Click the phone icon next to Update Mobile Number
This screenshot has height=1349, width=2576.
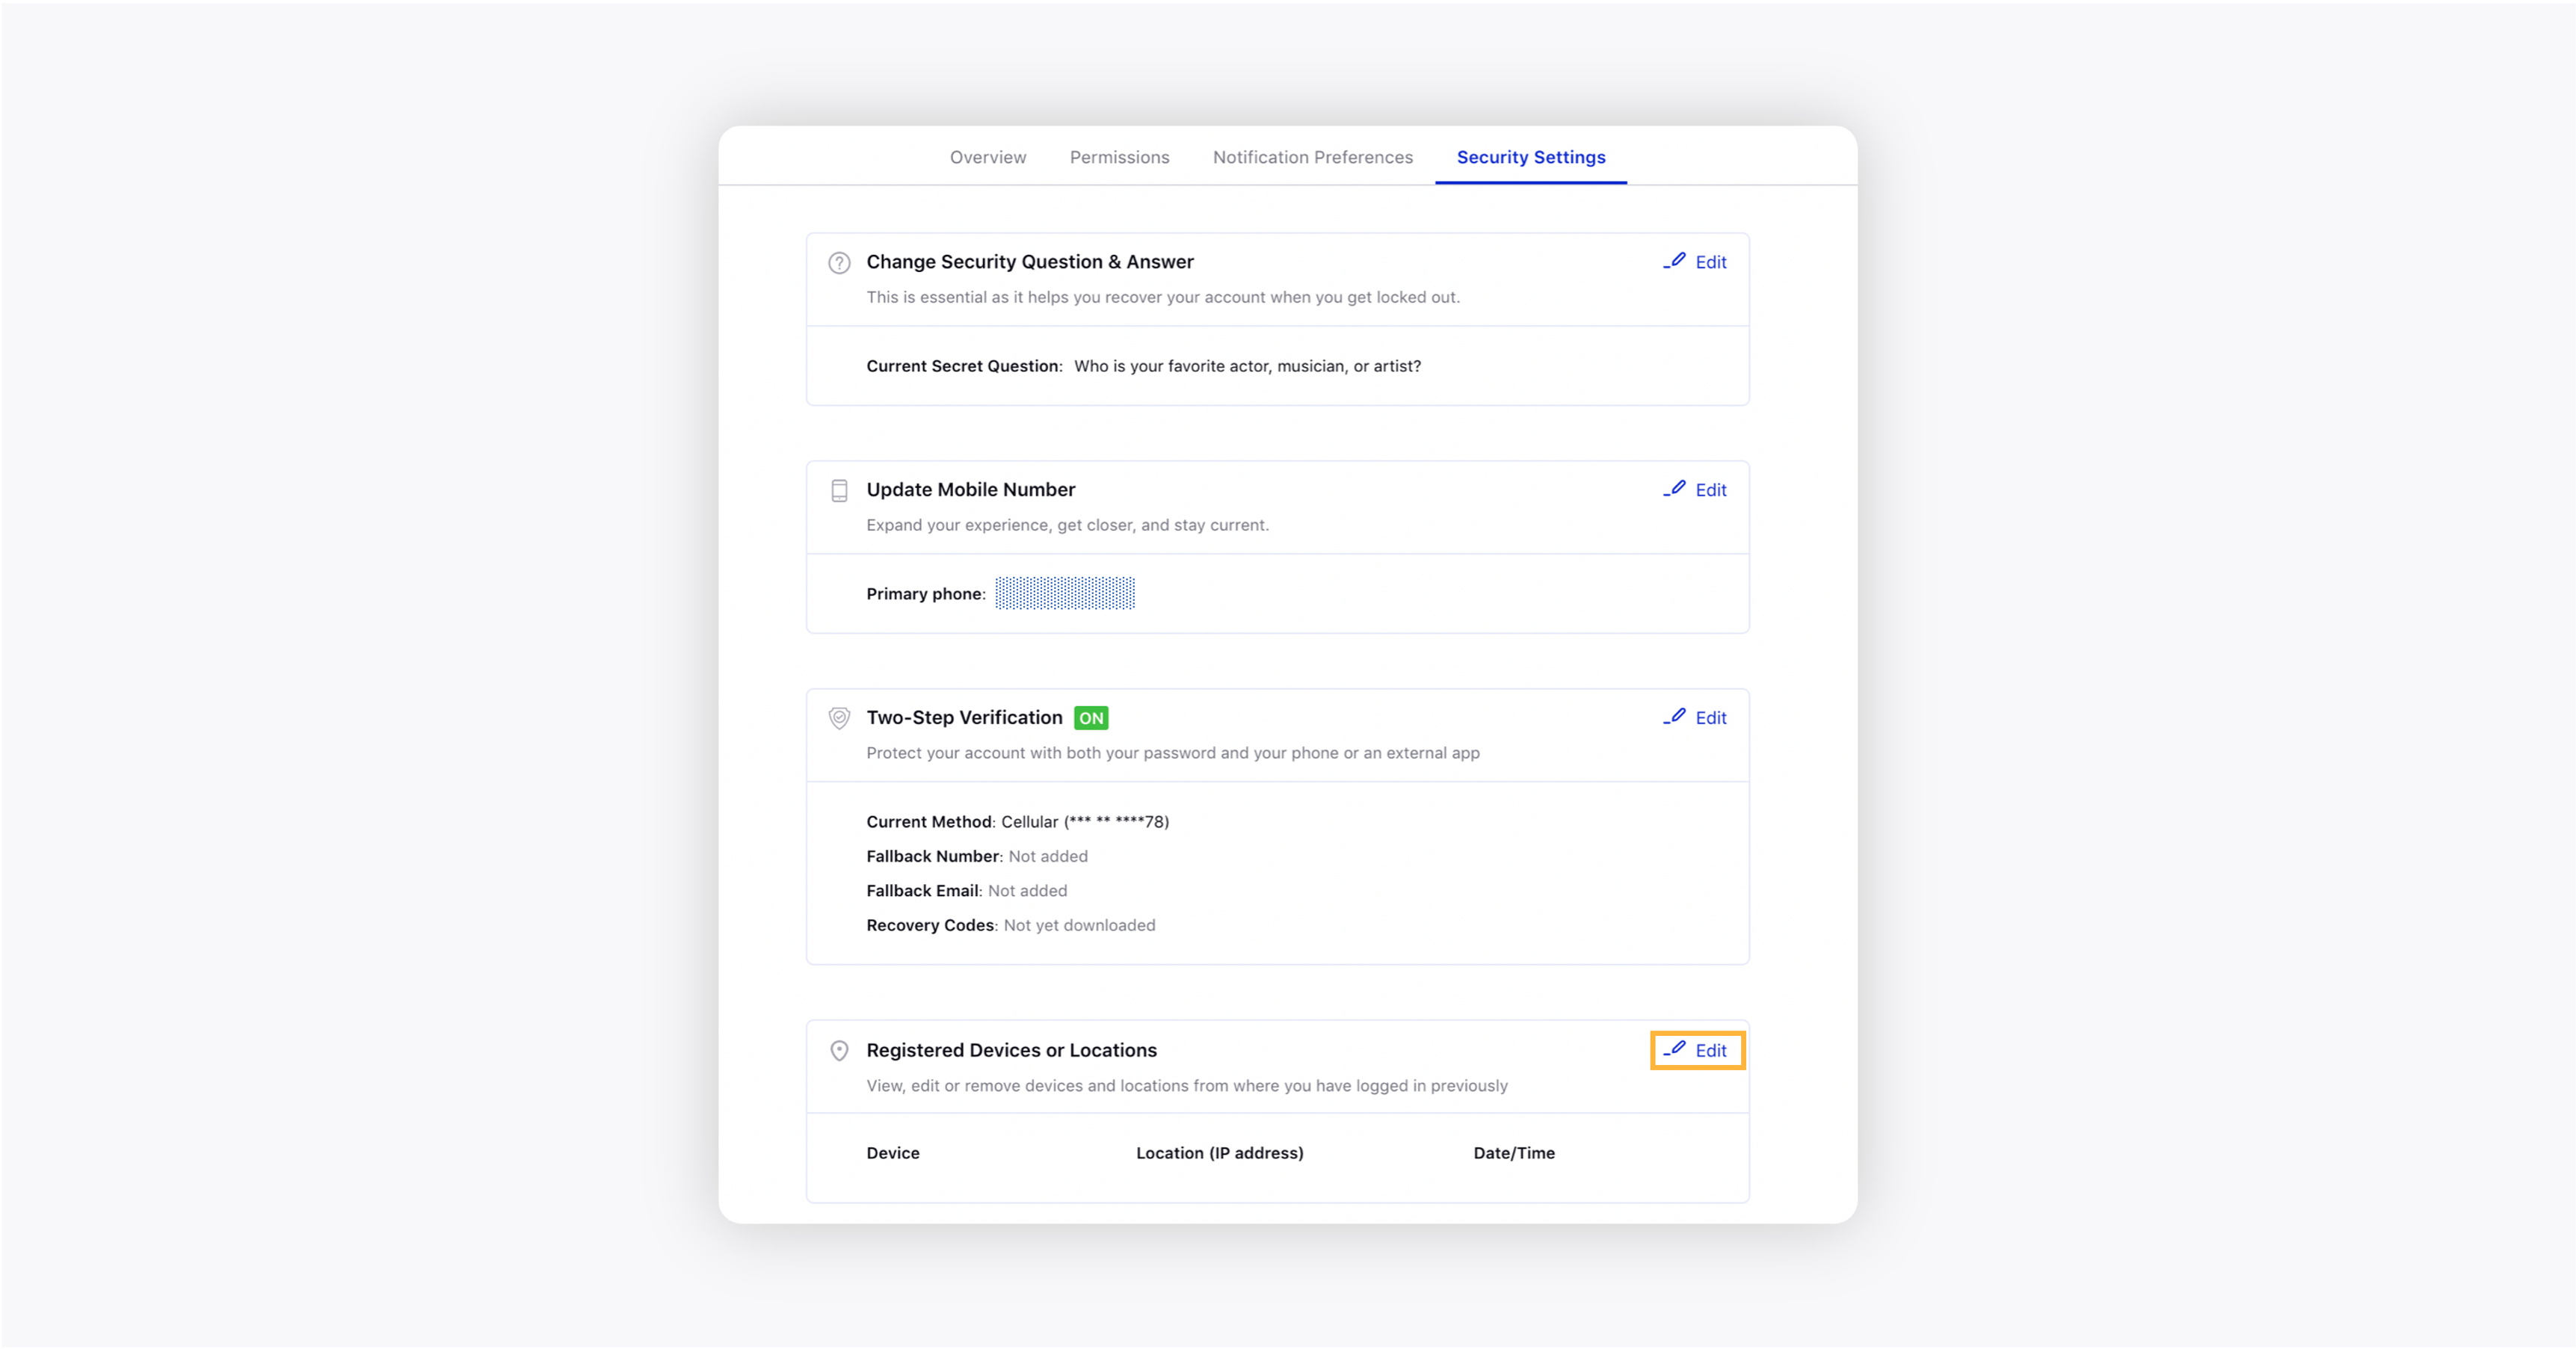tap(839, 491)
